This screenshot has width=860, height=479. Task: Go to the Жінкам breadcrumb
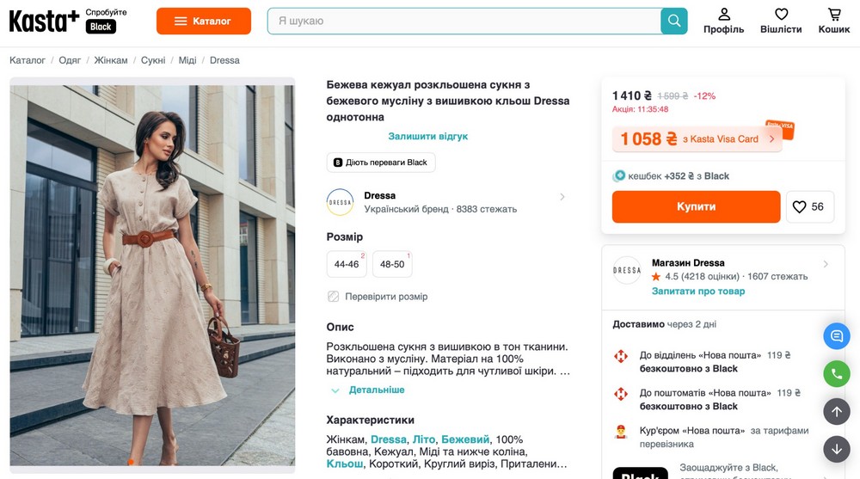pos(110,60)
